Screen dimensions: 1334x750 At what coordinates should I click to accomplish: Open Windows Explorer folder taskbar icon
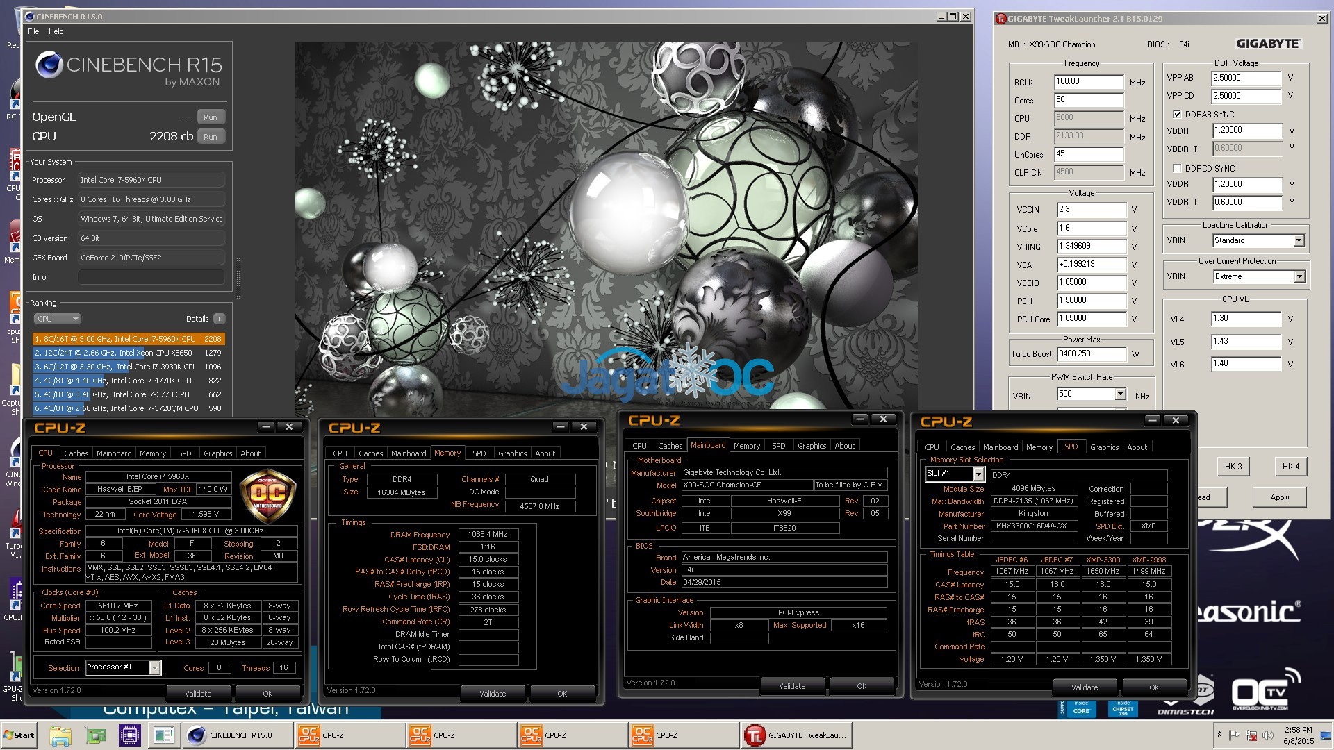pos(60,735)
